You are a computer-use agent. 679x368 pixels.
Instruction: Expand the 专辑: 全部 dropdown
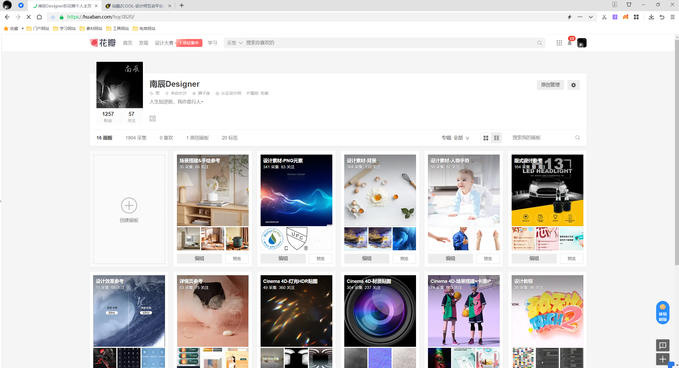tap(455, 138)
